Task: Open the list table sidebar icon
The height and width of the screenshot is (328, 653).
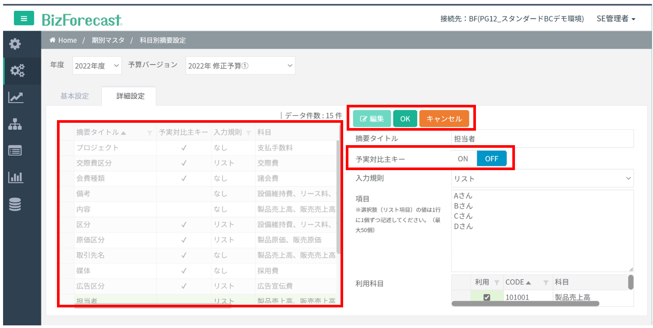Action: coord(15,151)
